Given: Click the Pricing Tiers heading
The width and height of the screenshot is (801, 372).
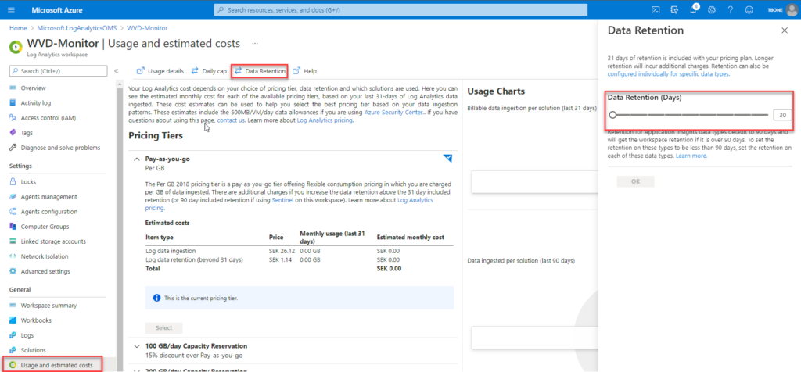Looking at the screenshot, I should point(156,136).
